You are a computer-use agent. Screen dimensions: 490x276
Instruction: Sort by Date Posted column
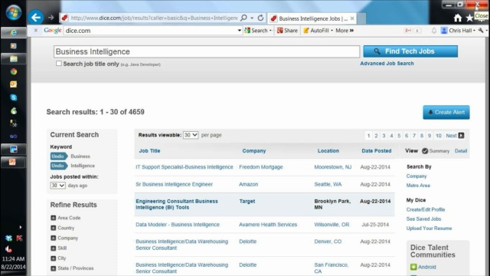pyautogui.click(x=377, y=151)
